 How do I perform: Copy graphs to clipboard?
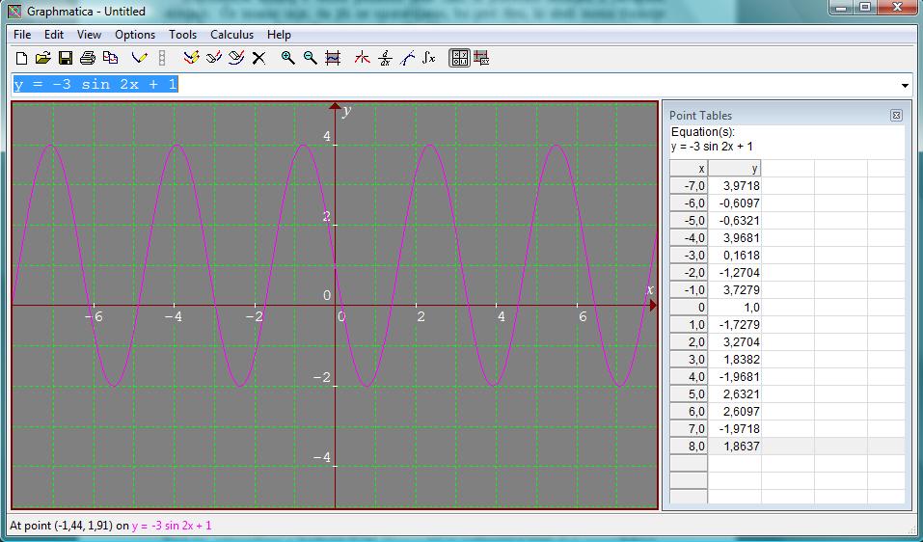click(x=110, y=58)
